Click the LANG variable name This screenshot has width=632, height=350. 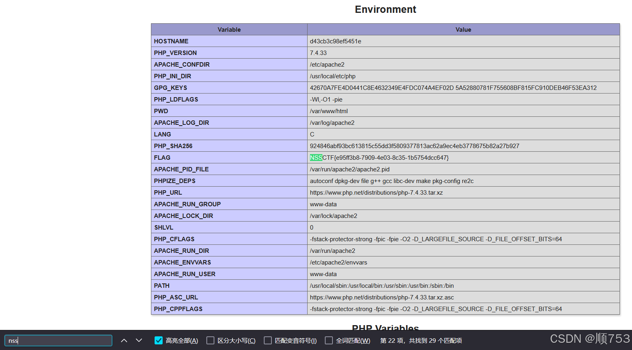(162, 134)
